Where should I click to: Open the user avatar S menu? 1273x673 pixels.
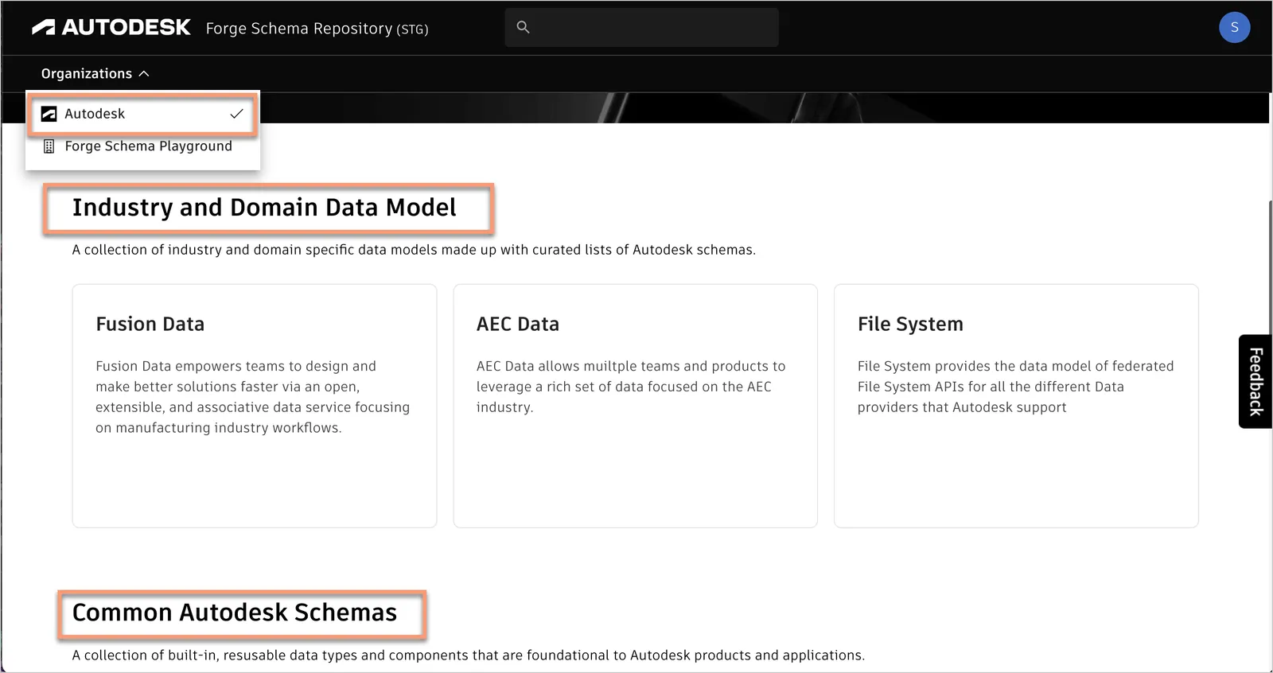point(1234,27)
